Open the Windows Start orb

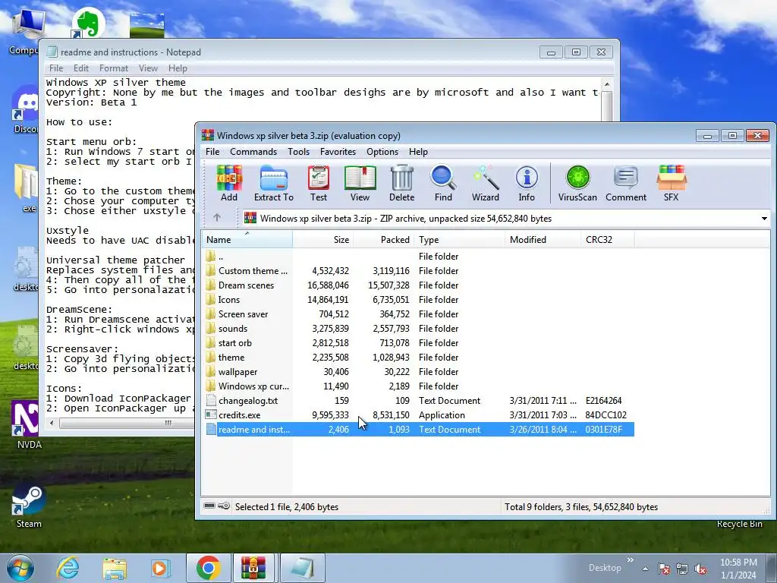20,568
